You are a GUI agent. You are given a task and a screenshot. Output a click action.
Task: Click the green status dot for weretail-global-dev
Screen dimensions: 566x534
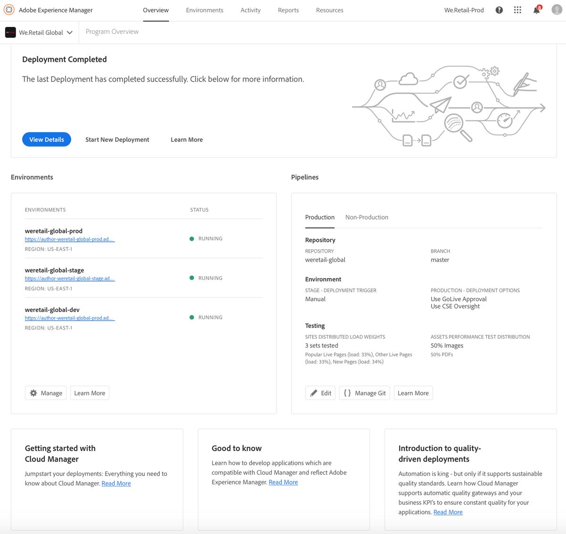(191, 318)
